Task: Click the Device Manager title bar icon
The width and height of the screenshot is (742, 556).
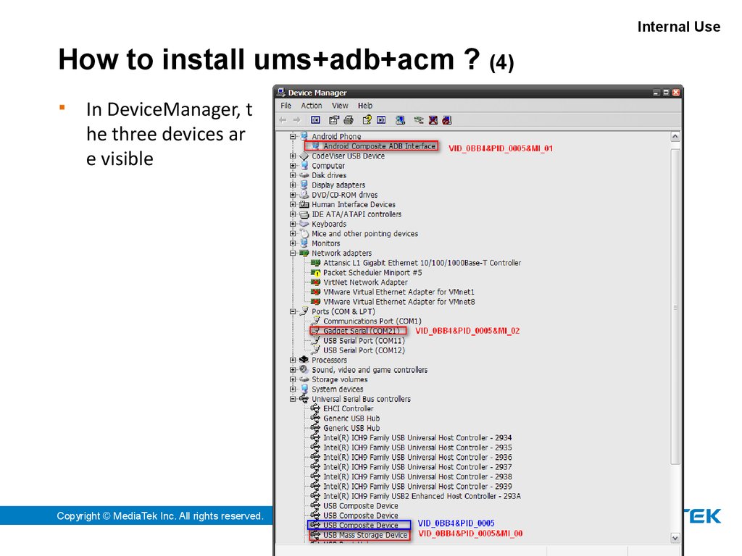Action: point(281,92)
